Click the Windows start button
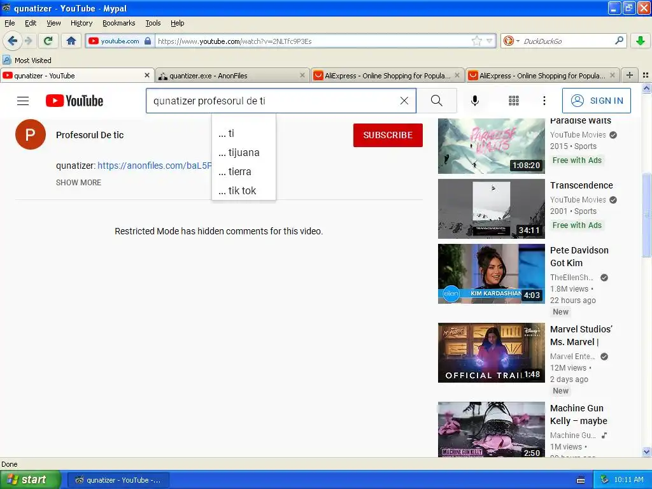The image size is (652, 489). (30, 480)
